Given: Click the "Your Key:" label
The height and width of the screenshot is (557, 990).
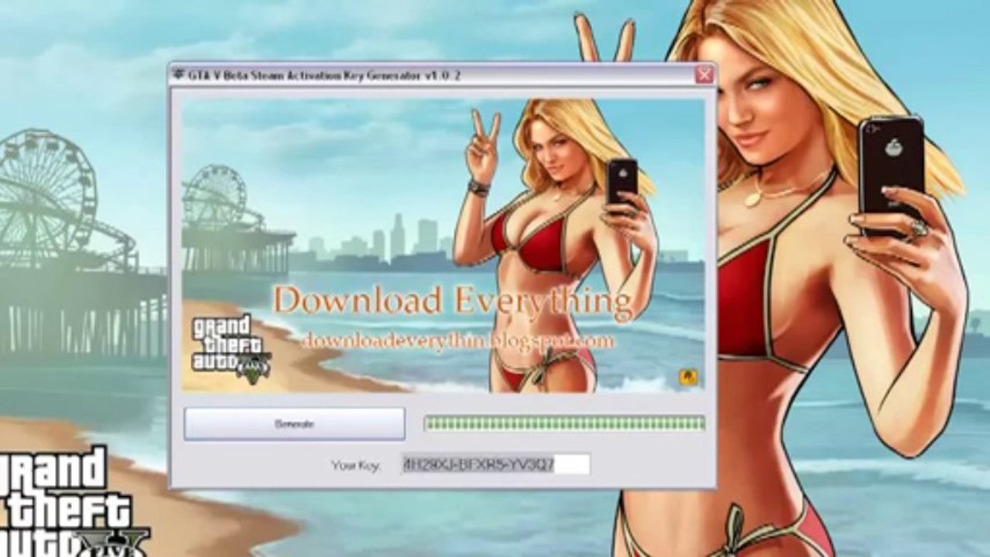Looking at the screenshot, I should pyautogui.click(x=355, y=466).
